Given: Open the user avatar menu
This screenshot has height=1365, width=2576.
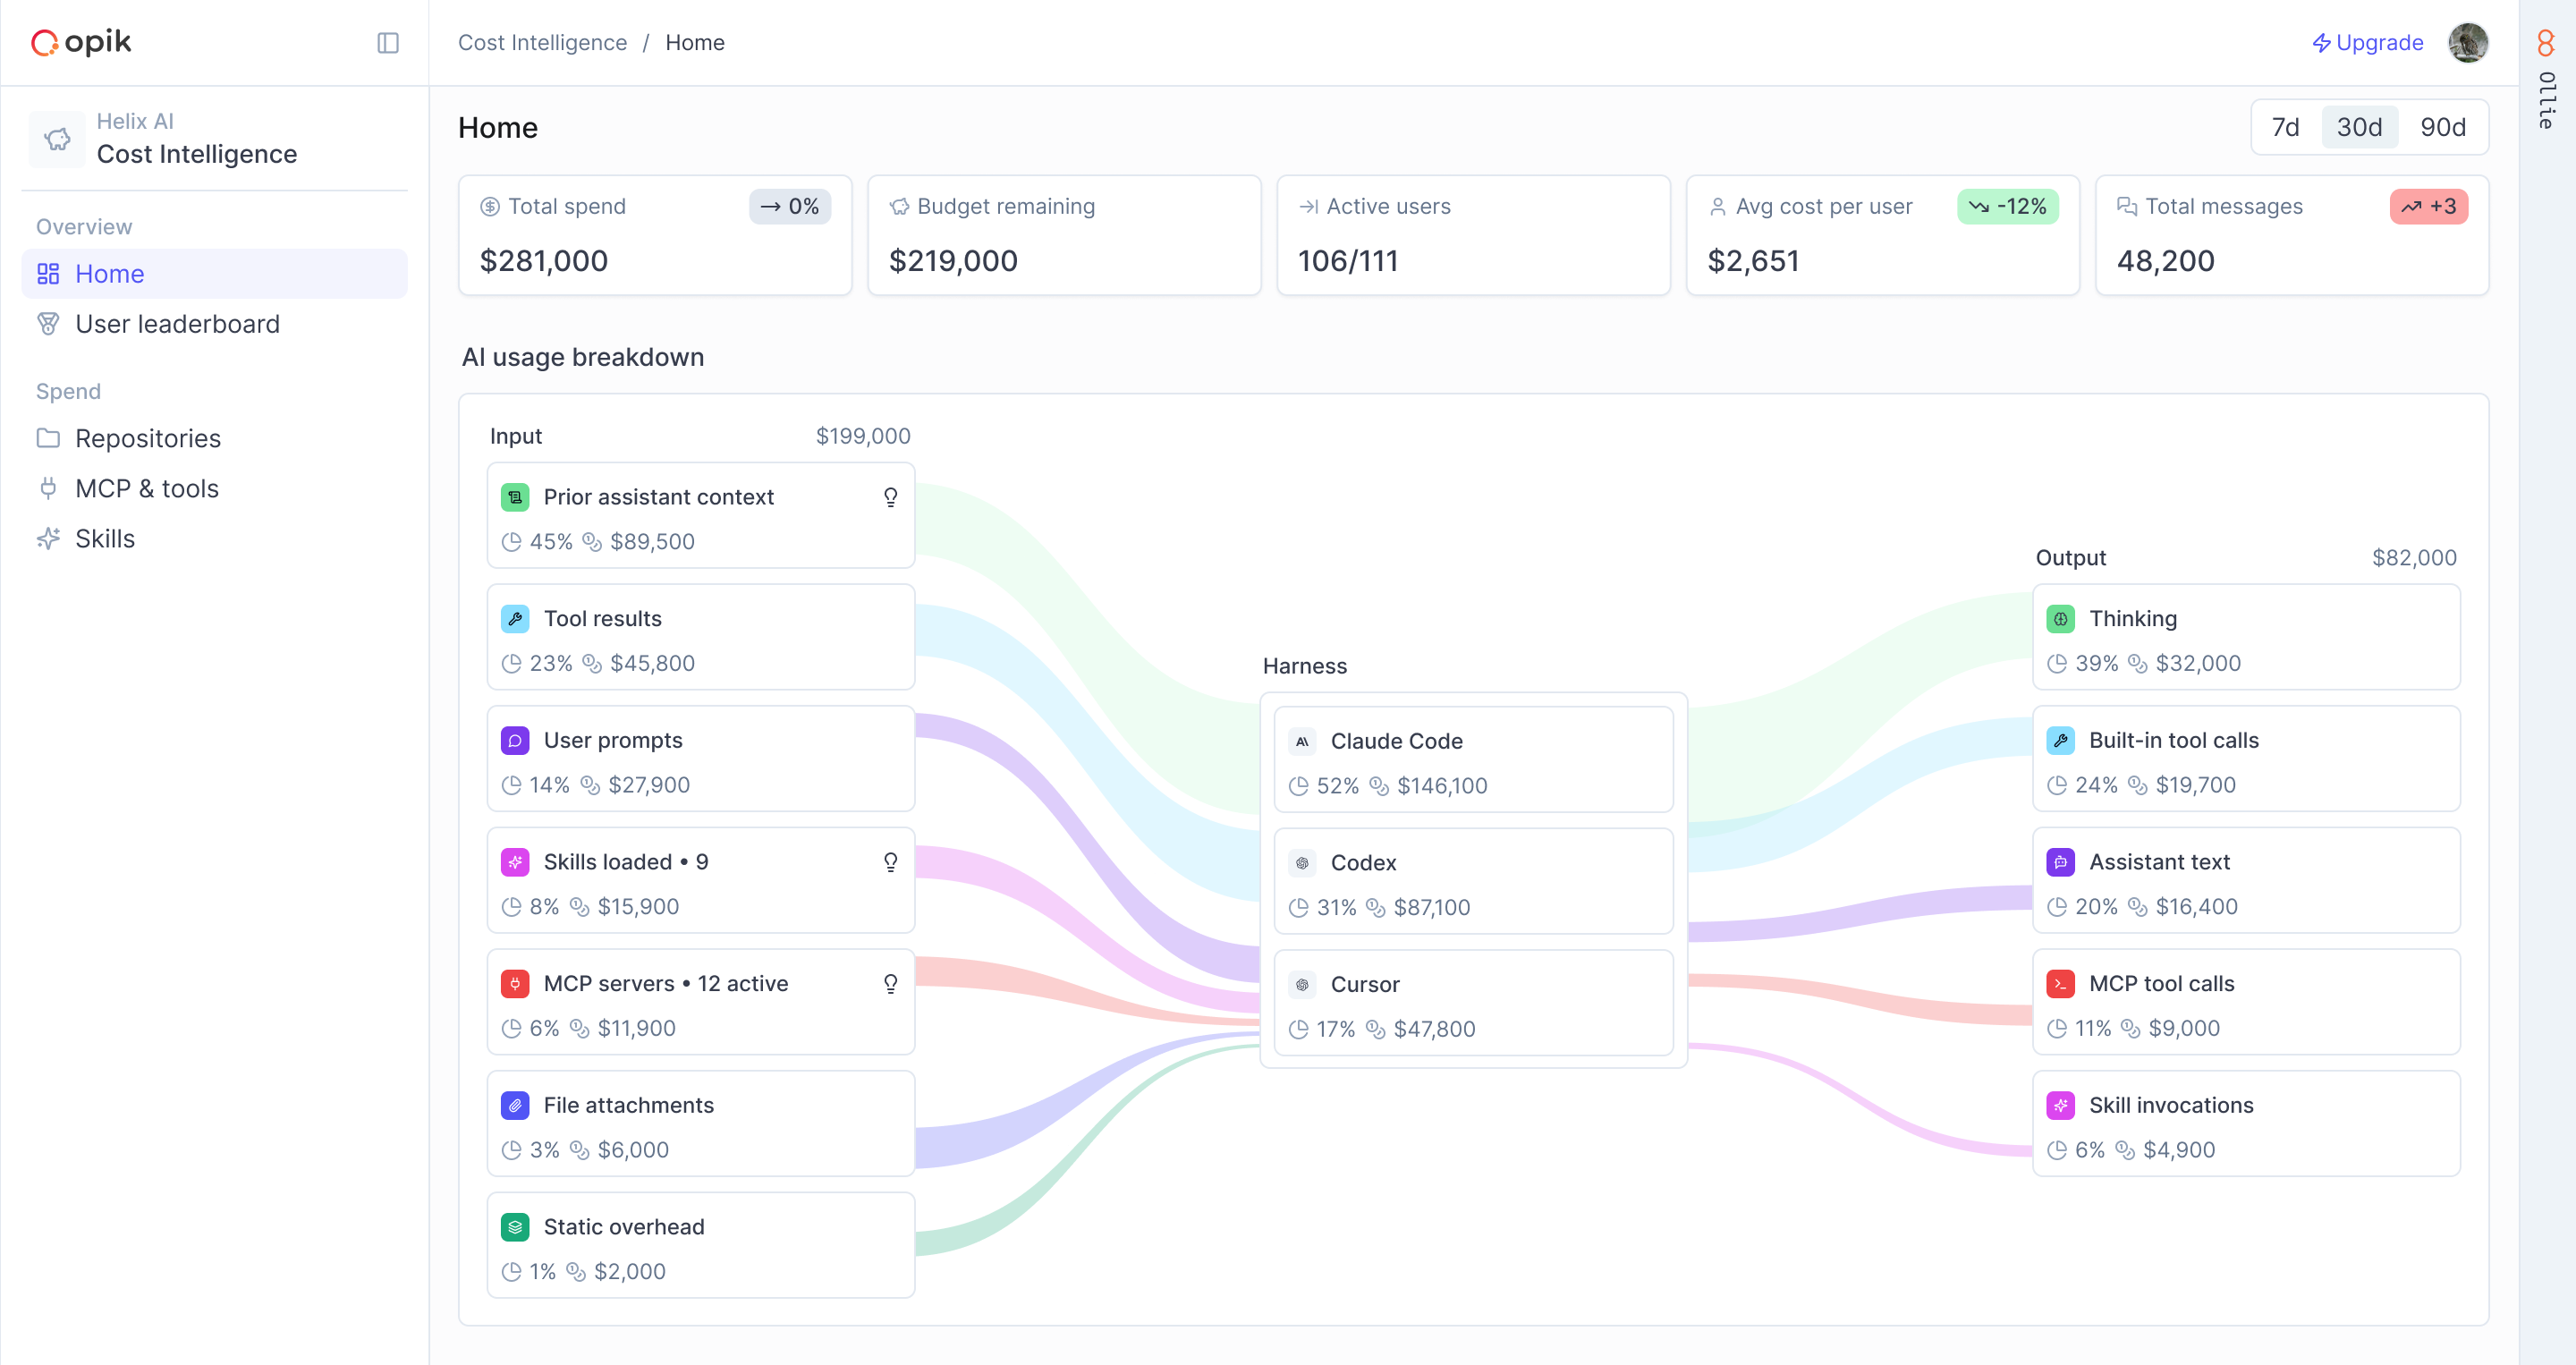Looking at the screenshot, I should click(x=2468, y=43).
